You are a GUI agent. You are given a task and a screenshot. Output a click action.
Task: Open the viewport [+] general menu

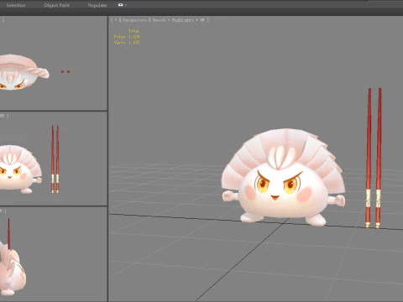click(116, 20)
